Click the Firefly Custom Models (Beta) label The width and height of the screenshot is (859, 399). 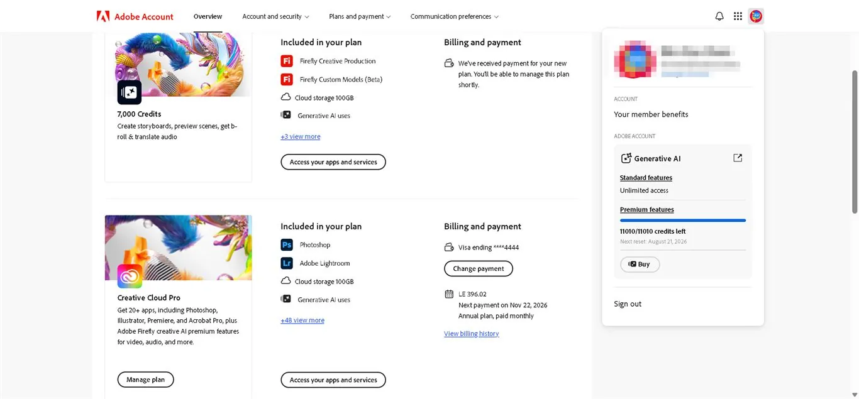pos(341,80)
